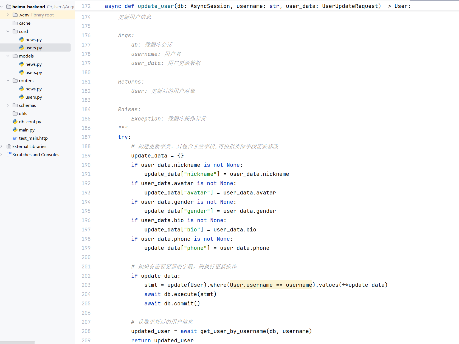This screenshot has height=344, width=459.
Task: Click the cache folder icon
Action: pos(15,23)
